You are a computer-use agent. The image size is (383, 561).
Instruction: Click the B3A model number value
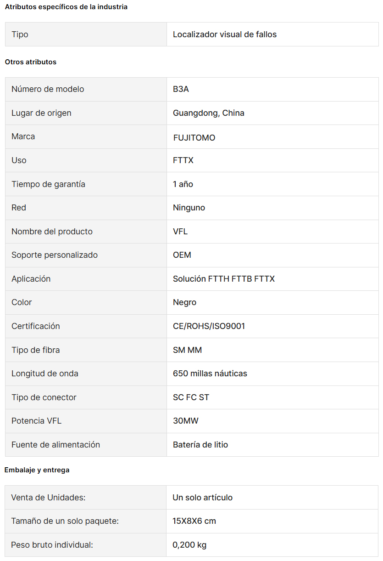pos(181,89)
